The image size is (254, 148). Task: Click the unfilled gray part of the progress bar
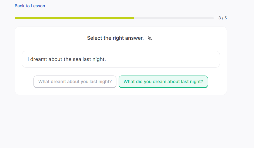point(174,18)
